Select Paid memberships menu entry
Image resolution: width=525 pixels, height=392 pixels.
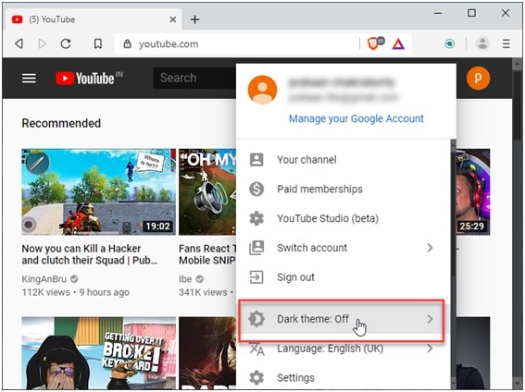click(x=344, y=189)
